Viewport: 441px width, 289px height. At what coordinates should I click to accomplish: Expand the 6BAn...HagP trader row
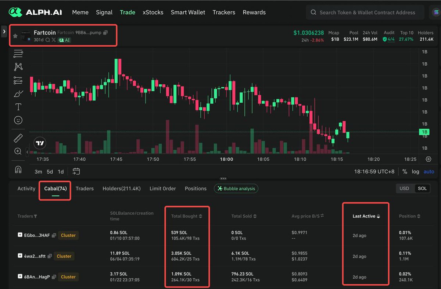click(x=20, y=277)
